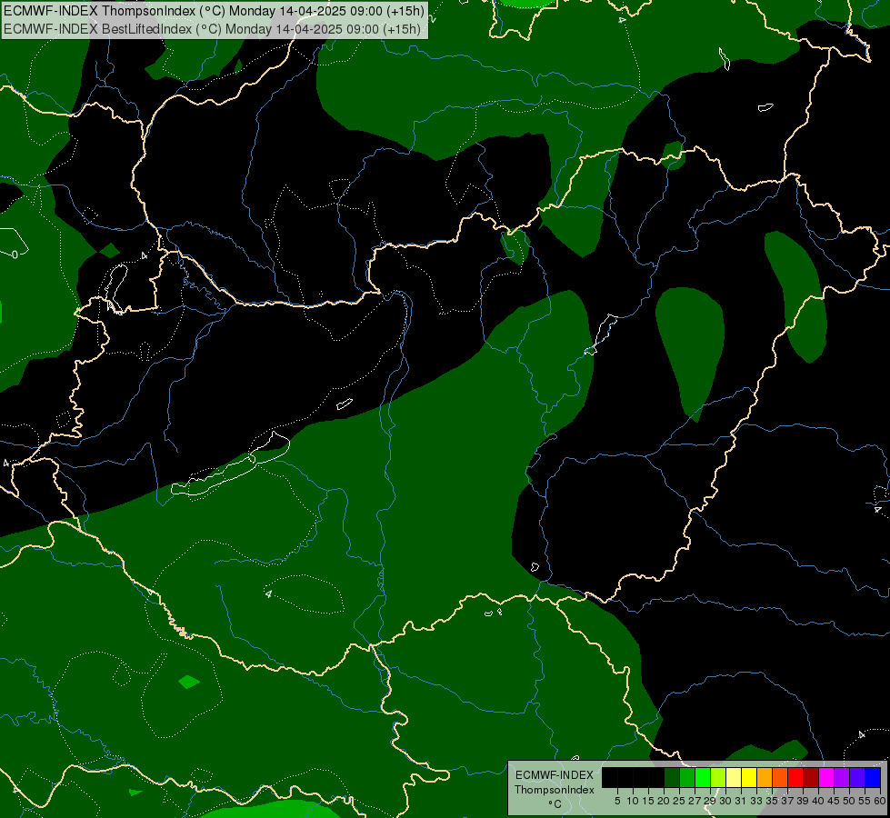This screenshot has width=890, height=818.
Task: Click the '°C' unit label in legend
Action: 555,804
